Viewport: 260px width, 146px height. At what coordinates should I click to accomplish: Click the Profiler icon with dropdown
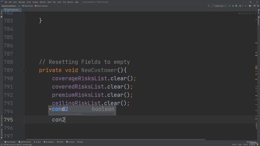pos(241,6)
